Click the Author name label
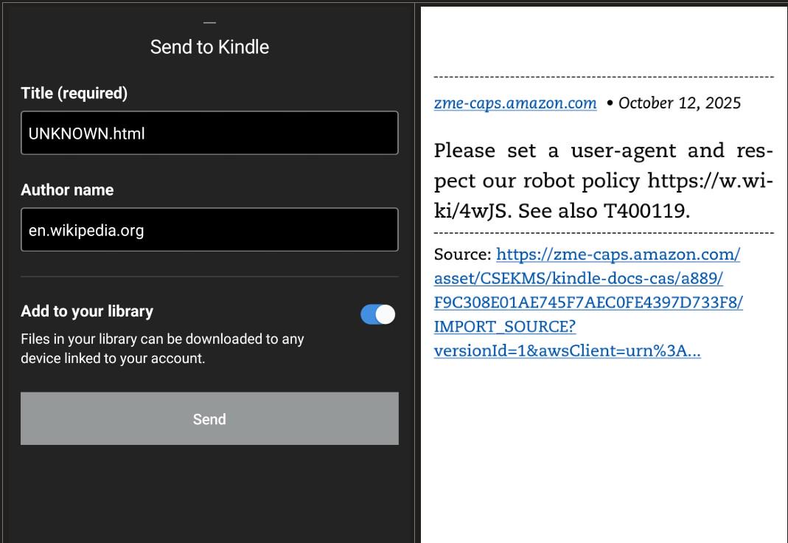Viewport: 788px width, 543px height. pos(67,190)
